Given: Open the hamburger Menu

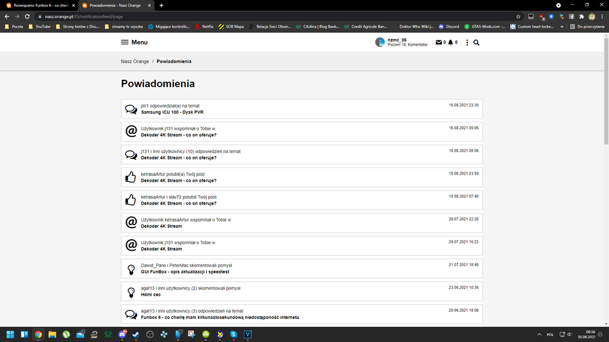Looking at the screenshot, I should (x=134, y=42).
